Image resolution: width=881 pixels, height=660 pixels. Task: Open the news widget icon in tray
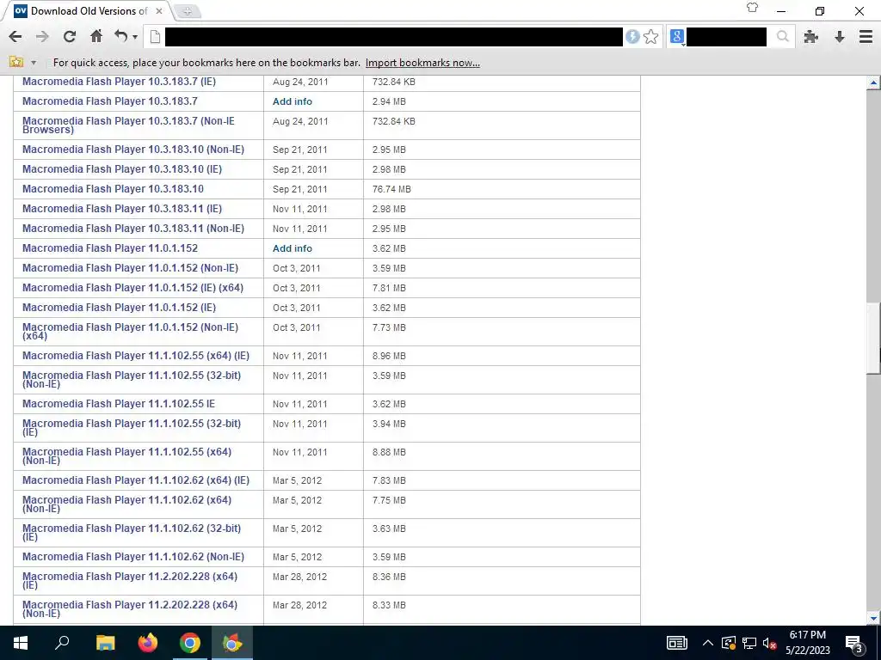pyautogui.click(x=677, y=643)
